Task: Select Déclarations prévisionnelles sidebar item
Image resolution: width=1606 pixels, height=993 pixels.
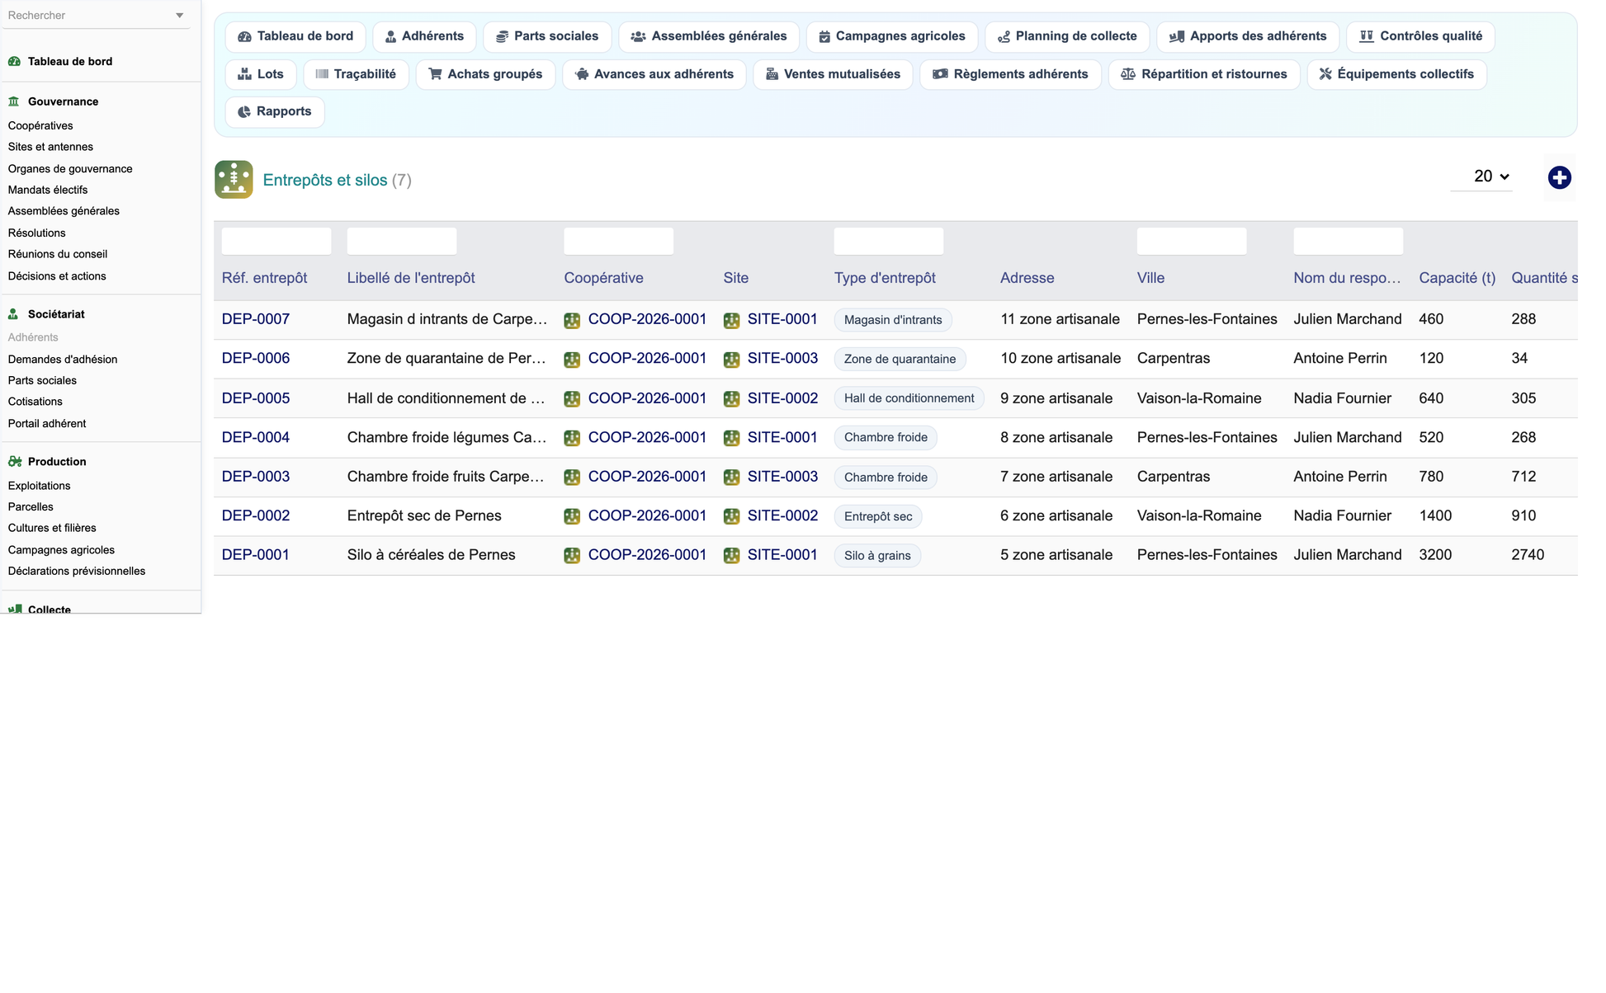Action: (77, 571)
